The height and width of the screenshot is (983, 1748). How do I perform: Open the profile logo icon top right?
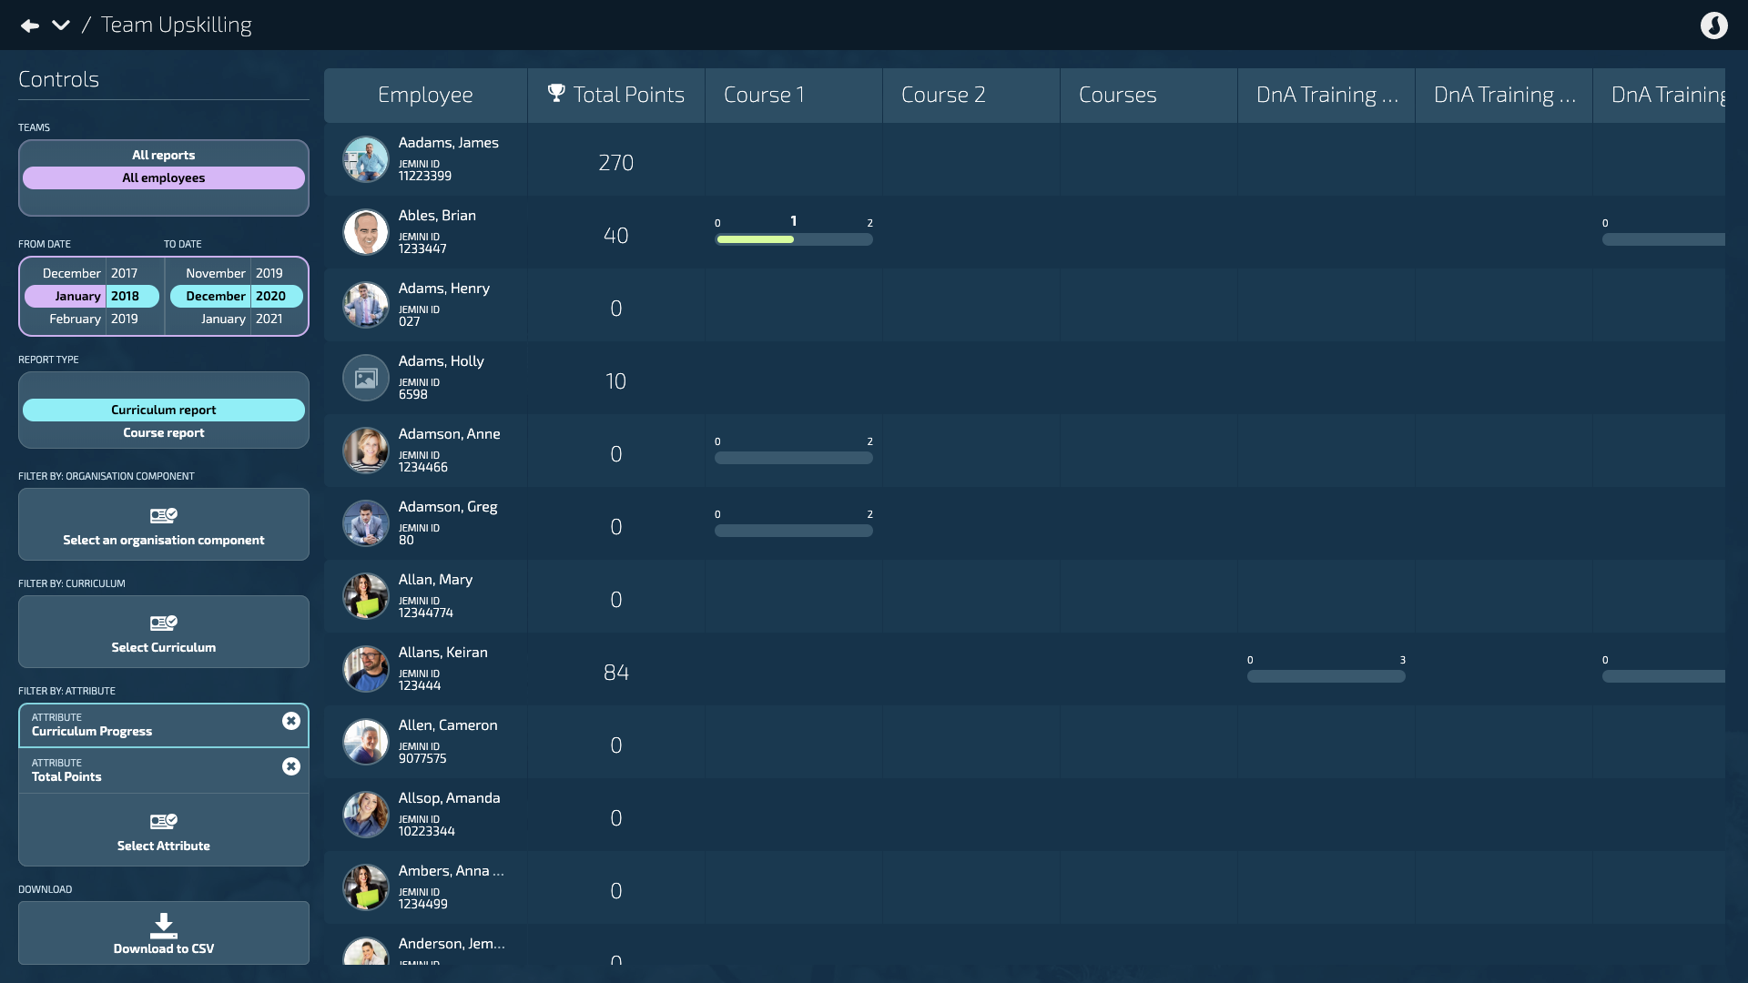[x=1713, y=25]
